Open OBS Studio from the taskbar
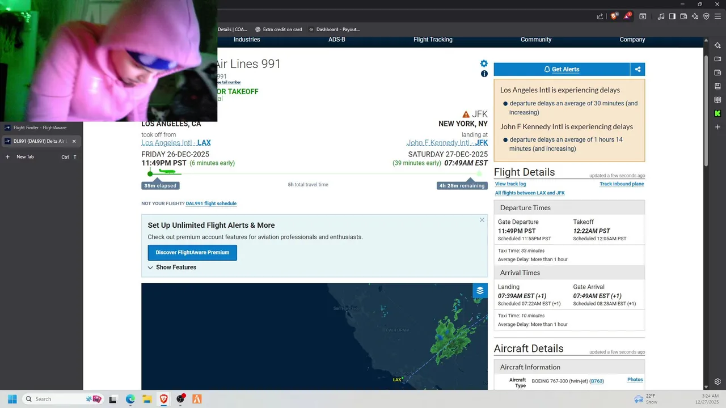 pos(180,399)
